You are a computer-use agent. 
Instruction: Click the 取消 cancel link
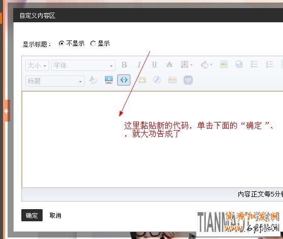click(55, 215)
